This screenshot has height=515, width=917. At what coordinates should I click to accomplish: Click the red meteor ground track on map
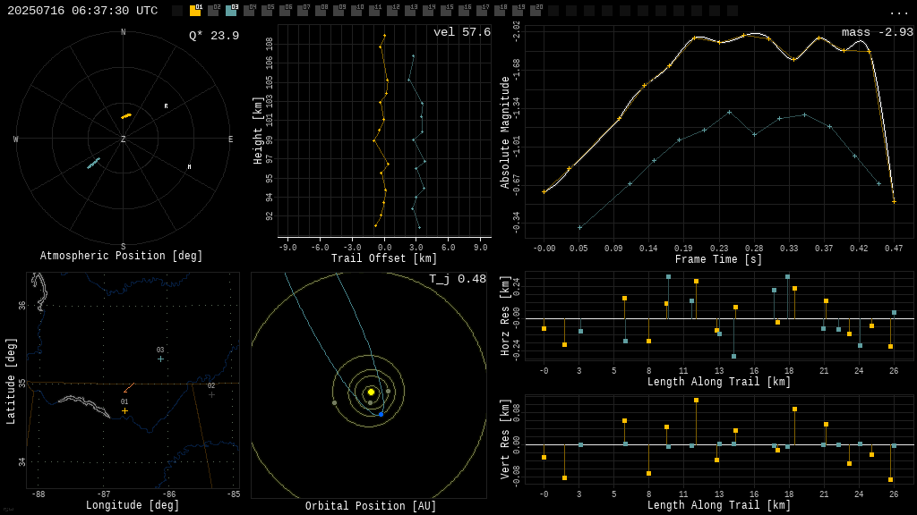pyautogui.click(x=129, y=388)
